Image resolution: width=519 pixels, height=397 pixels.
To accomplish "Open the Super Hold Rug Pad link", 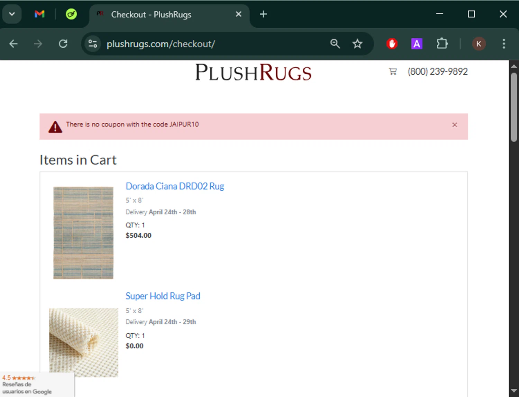I will click(x=163, y=296).
